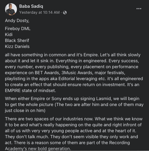Click the 'Andy Dosty,' greeting text

click(x=17, y=21)
